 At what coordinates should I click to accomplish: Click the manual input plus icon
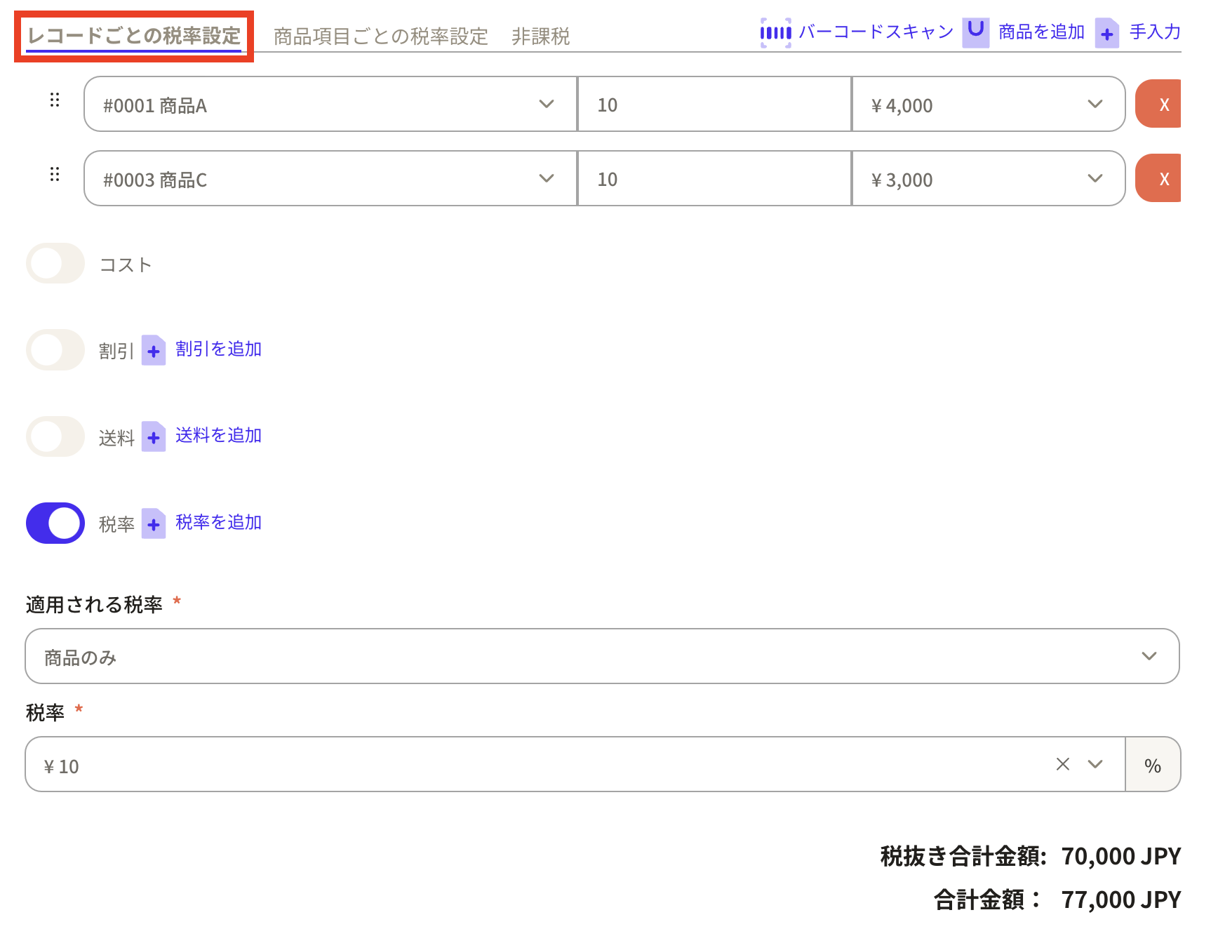(x=1106, y=33)
